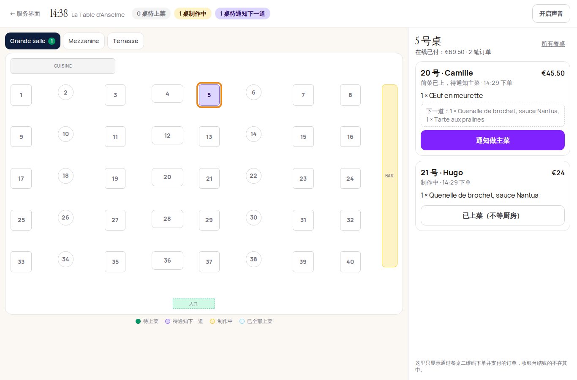Screen dimensions: 577x380
Task: Open wide table 20
Action: pyautogui.click(x=167, y=177)
